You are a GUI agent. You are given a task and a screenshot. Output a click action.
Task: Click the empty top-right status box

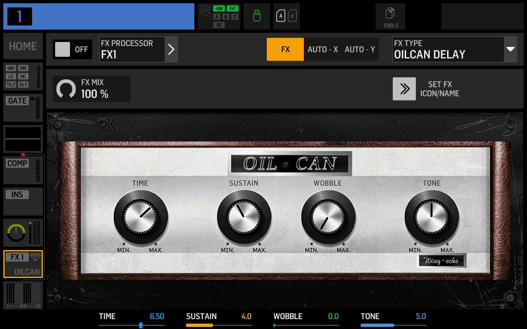483,16
